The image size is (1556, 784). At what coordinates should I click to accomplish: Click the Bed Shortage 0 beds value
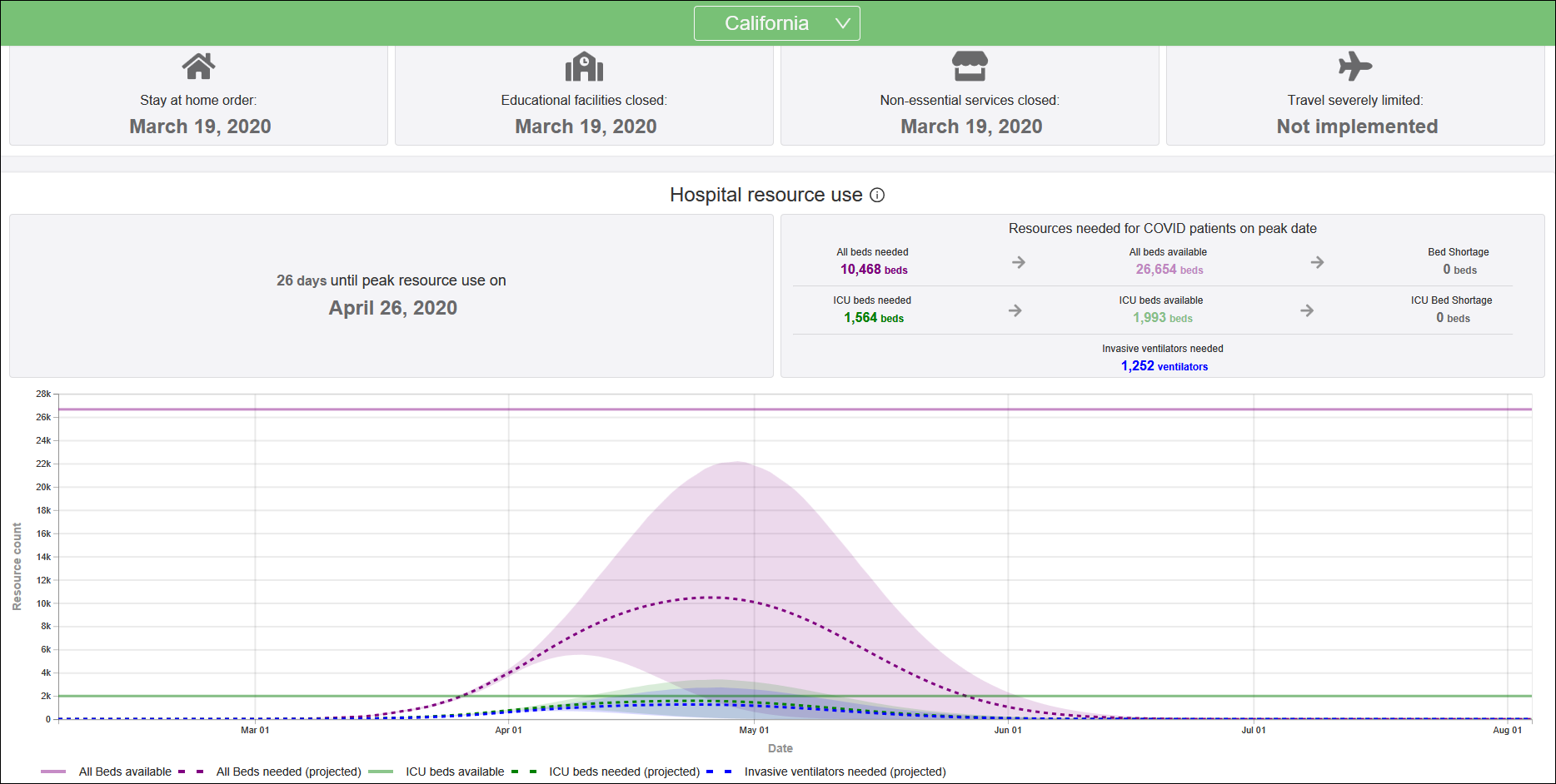1459,270
